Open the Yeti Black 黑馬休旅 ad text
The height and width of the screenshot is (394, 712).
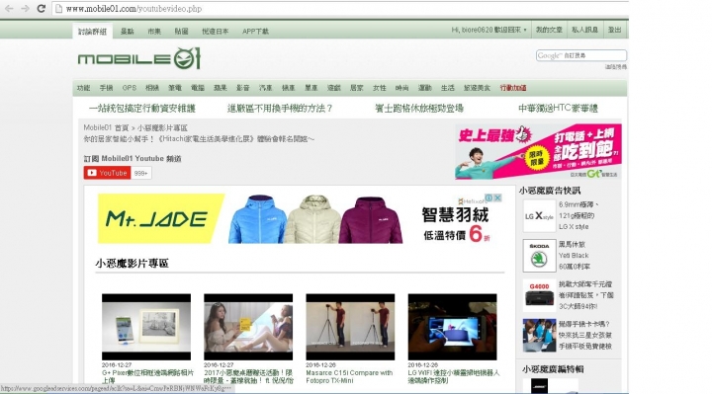pyautogui.click(x=574, y=256)
